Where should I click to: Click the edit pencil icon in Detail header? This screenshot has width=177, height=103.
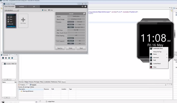point(84,14)
